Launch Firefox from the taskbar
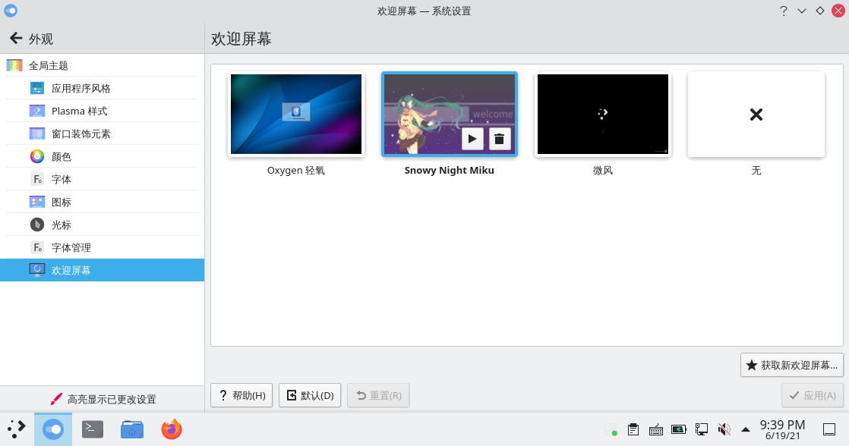849x446 pixels. [x=172, y=430]
